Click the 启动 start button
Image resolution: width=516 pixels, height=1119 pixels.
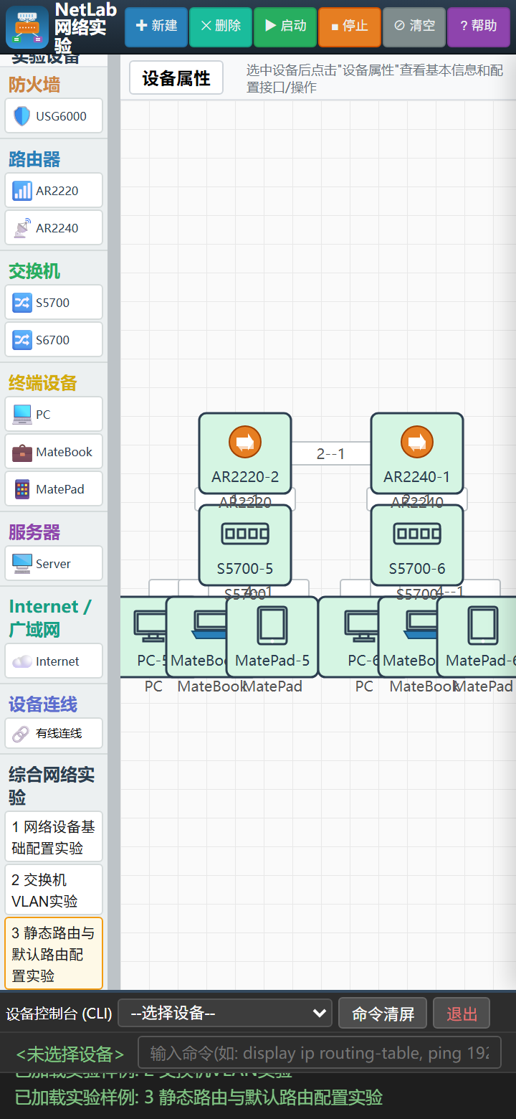[x=285, y=27]
